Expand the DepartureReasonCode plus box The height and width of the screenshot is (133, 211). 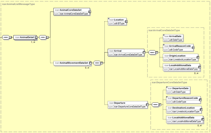[200, 100]
